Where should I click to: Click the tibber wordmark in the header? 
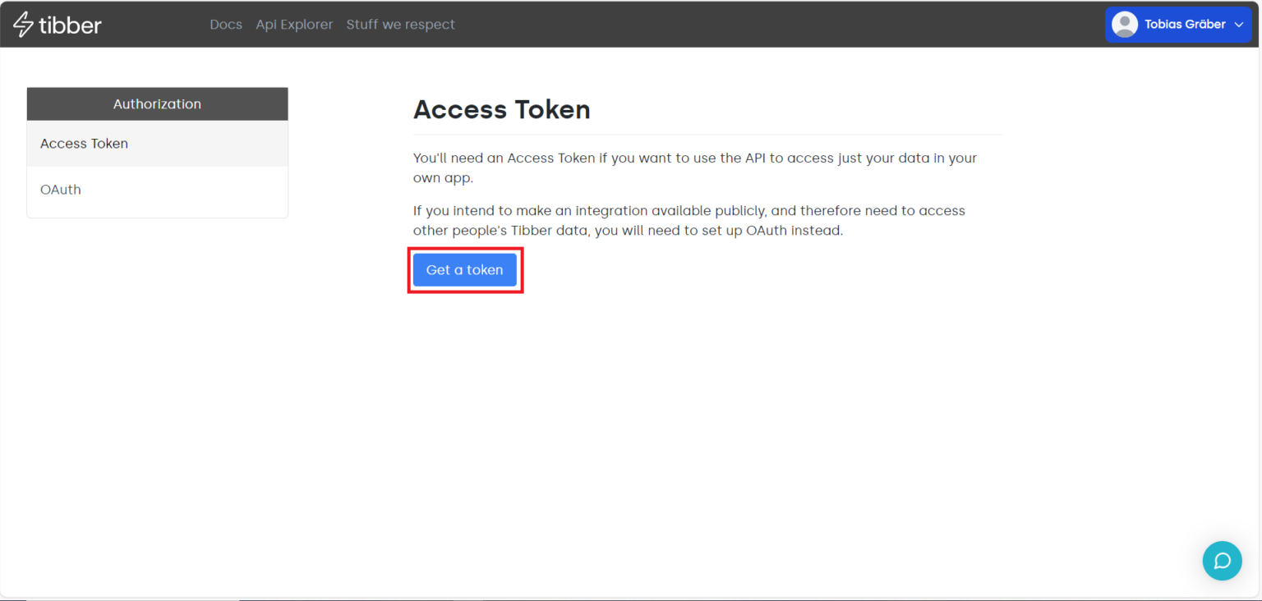coord(70,25)
